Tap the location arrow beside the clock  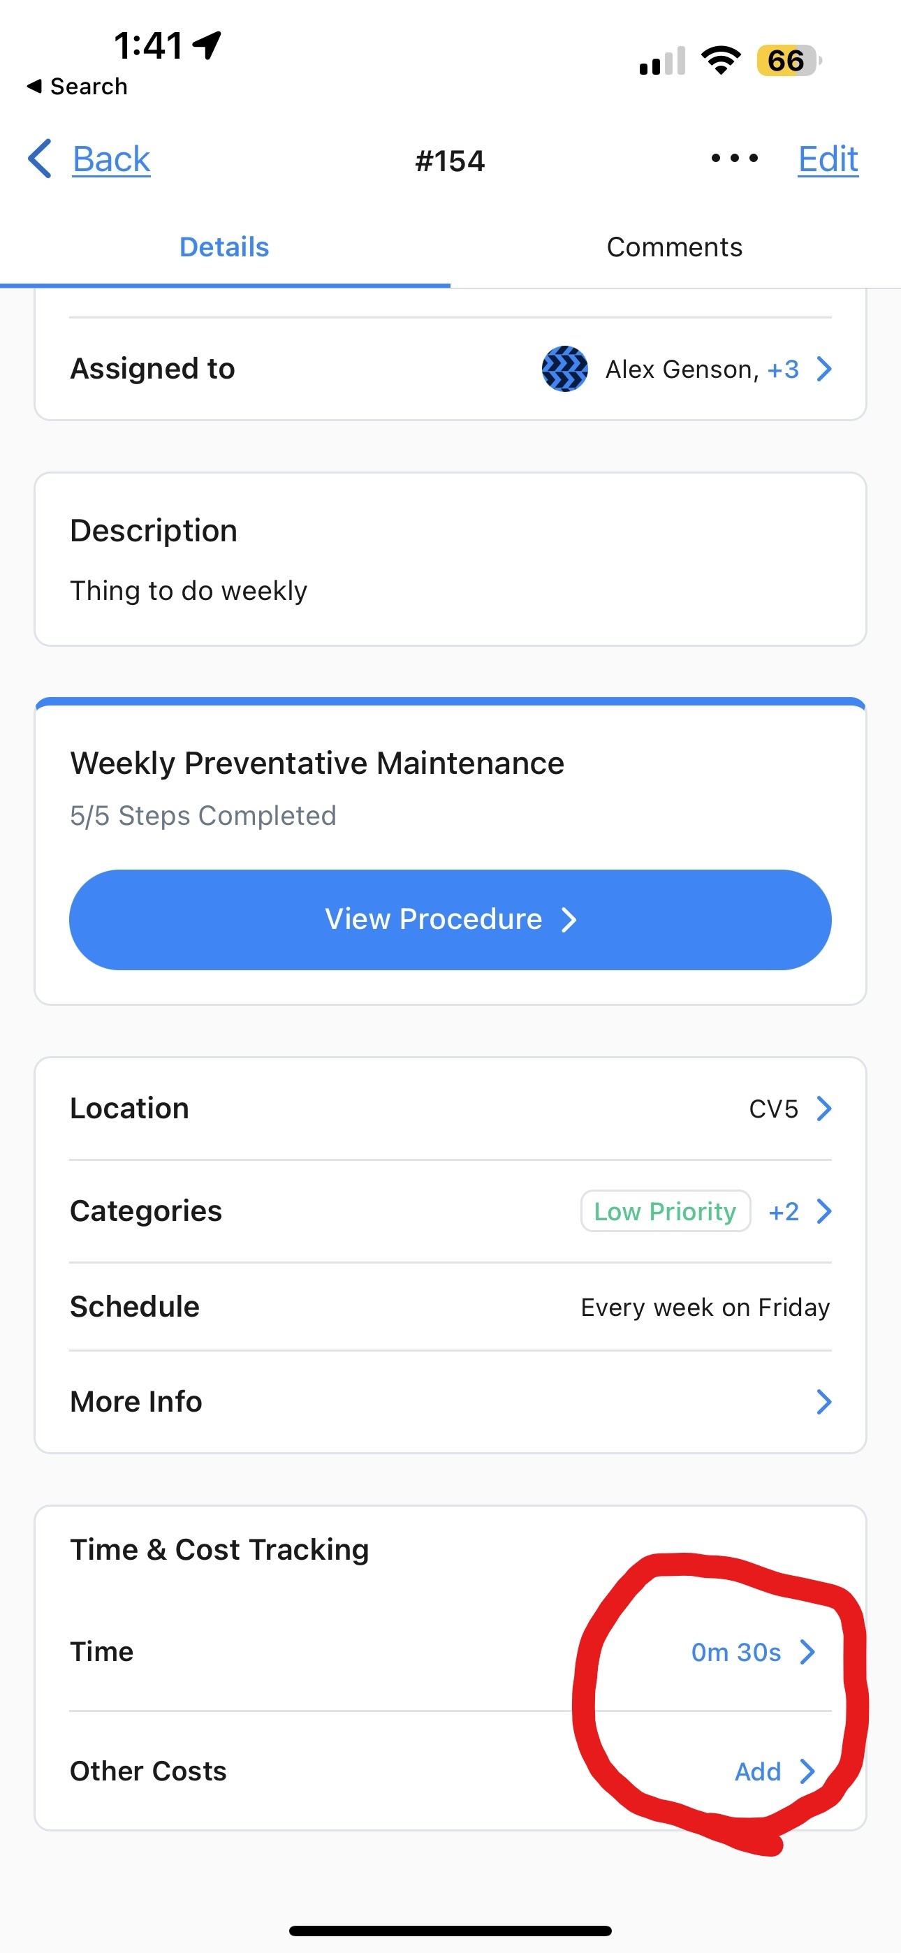207,45
